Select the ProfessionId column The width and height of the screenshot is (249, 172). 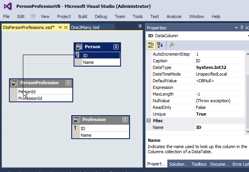pos(41,98)
